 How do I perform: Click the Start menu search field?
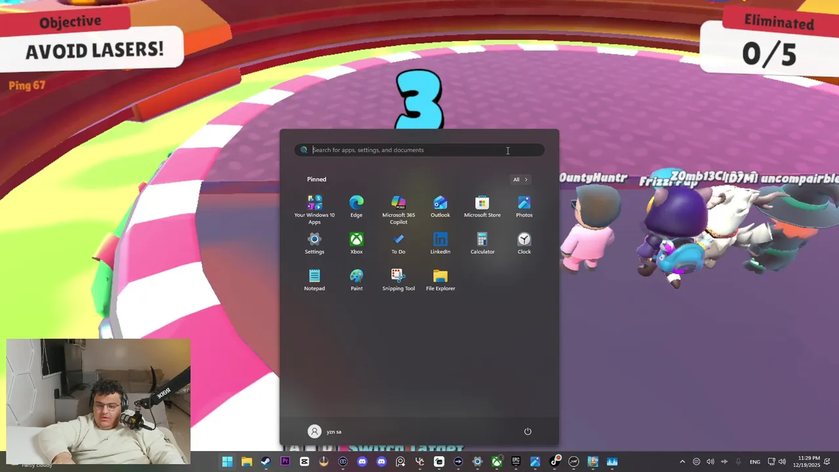coord(419,150)
